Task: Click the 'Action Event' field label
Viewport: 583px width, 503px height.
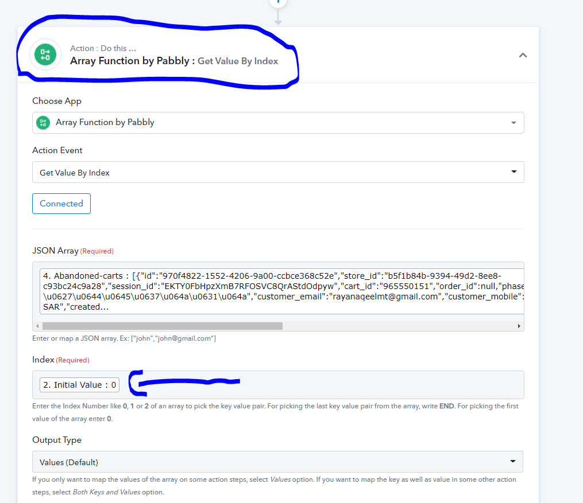Action: click(57, 150)
